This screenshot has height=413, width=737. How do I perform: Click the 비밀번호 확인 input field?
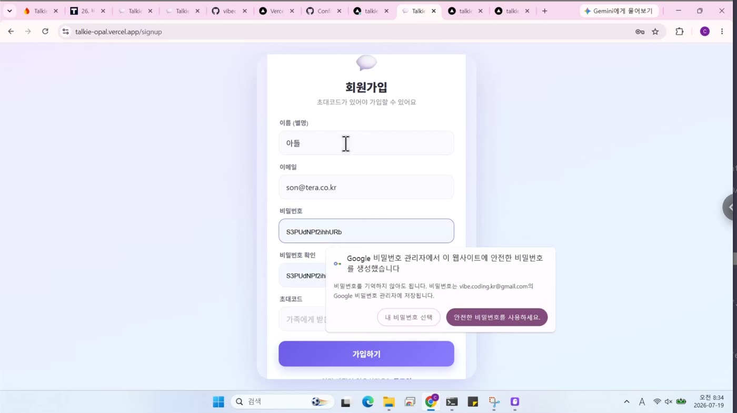[x=303, y=275]
